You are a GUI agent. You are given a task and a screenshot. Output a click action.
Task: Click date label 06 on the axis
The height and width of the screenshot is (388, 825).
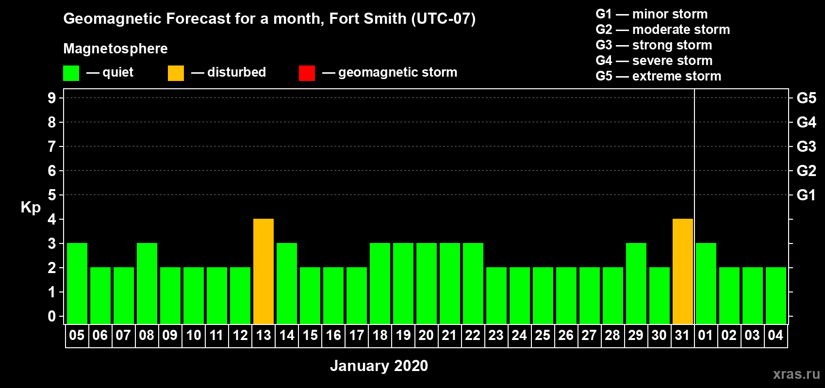point(100,335)
